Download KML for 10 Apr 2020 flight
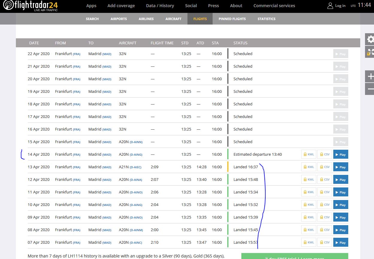The width and height of the screenshot is (374, 259). (x=309, y=205)
